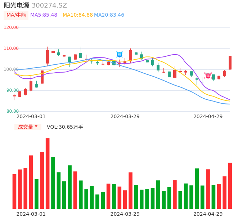Click the 2024-03-29 date label under price chart
The width and height of the screenshot is (247, 219).
point(125,116)
